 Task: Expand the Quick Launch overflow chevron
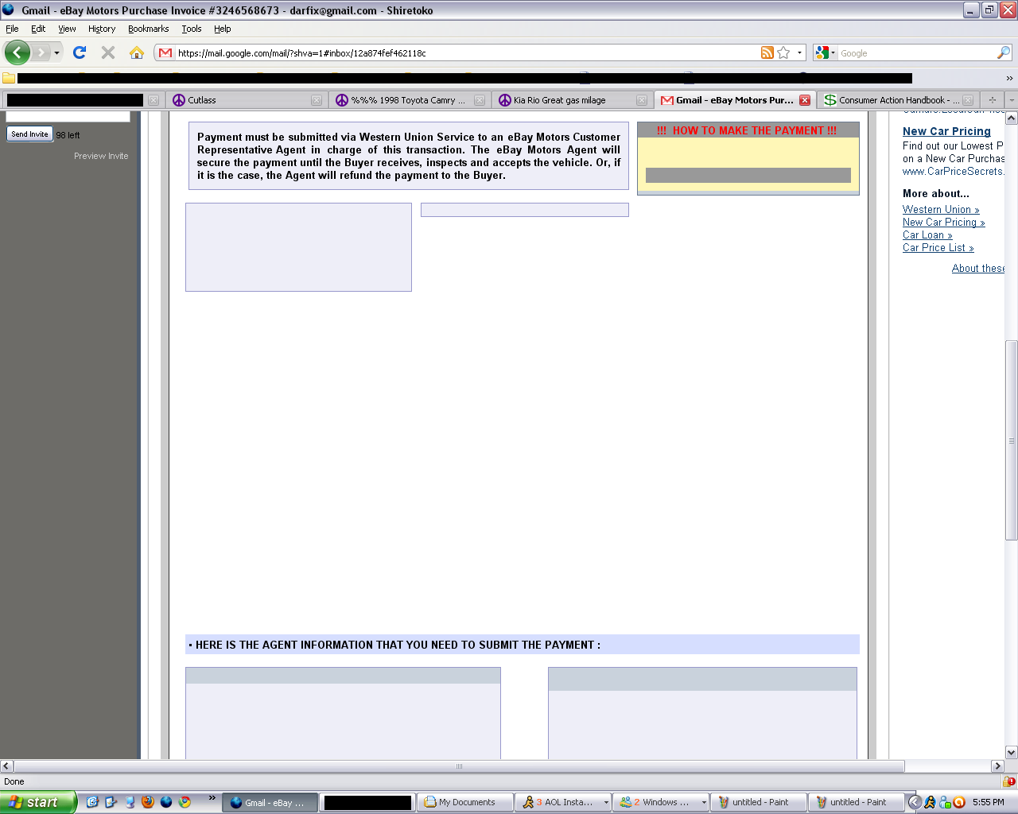[x=212, y=798]
